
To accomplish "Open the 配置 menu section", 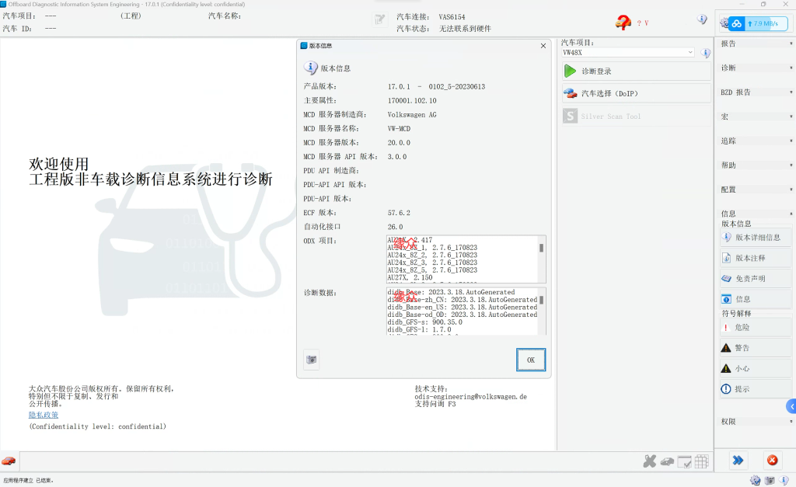I will [753, 190].
